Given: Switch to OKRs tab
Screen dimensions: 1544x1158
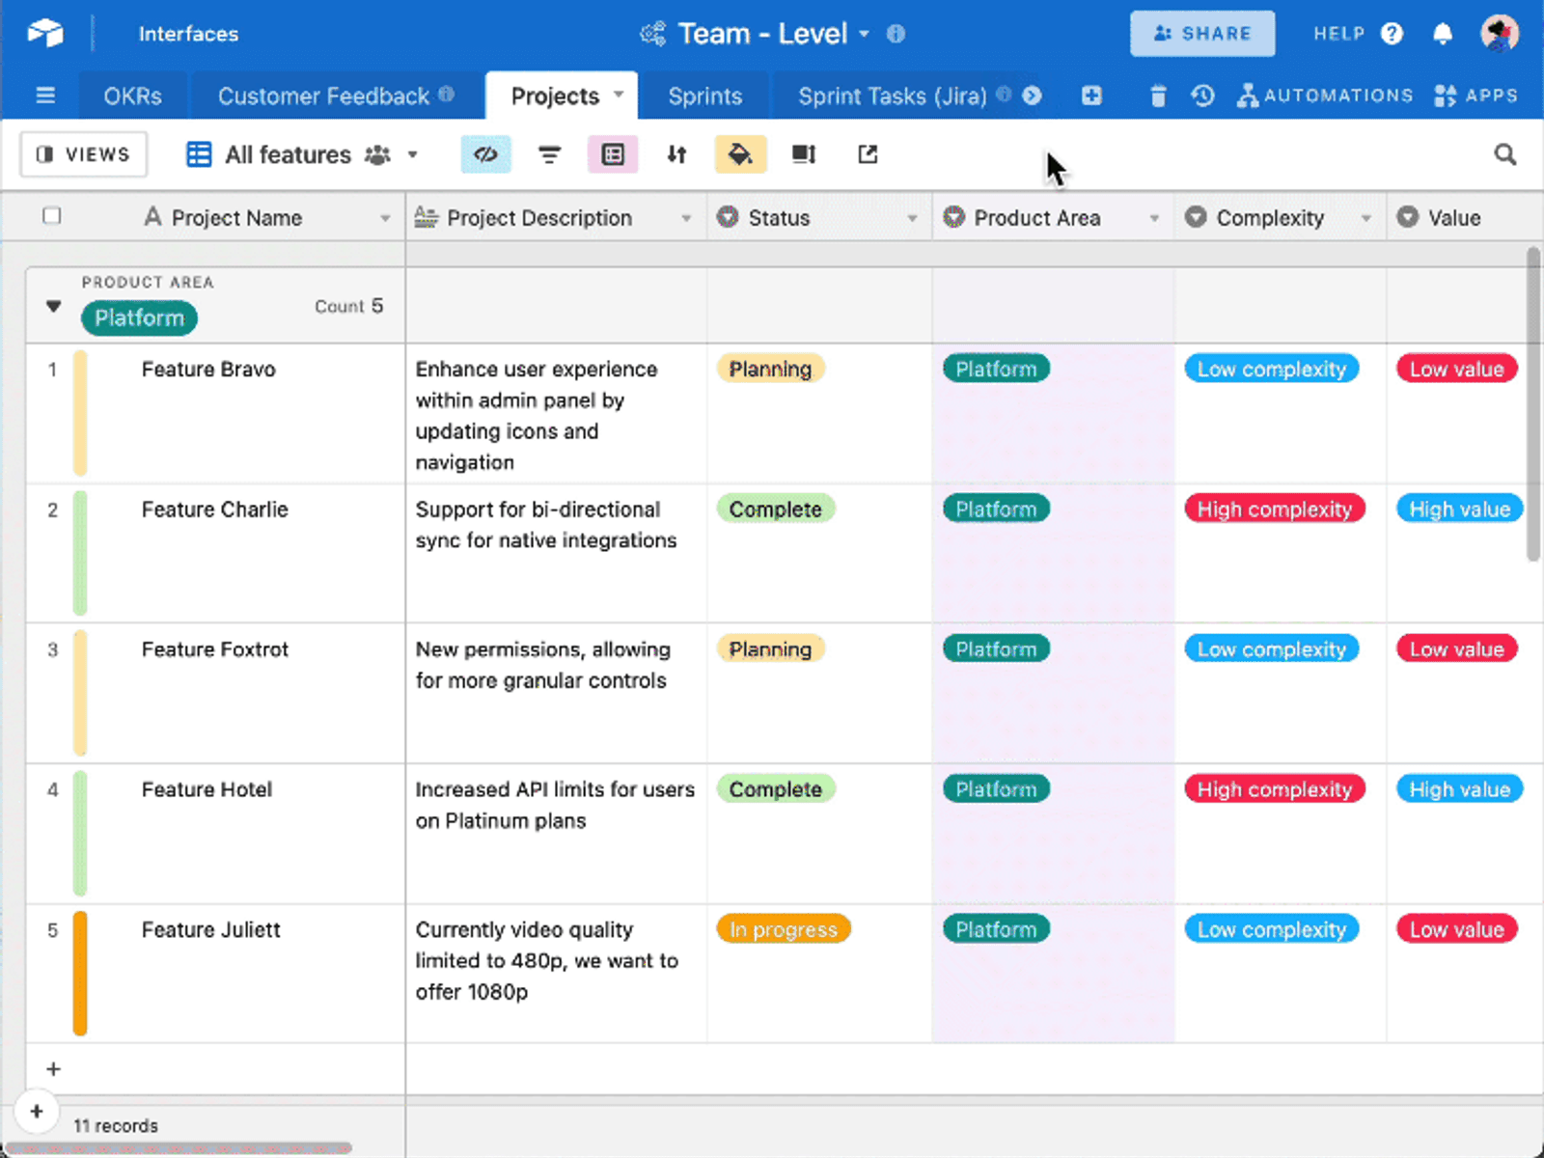Looking at the screenshot, I should point(133,96).
